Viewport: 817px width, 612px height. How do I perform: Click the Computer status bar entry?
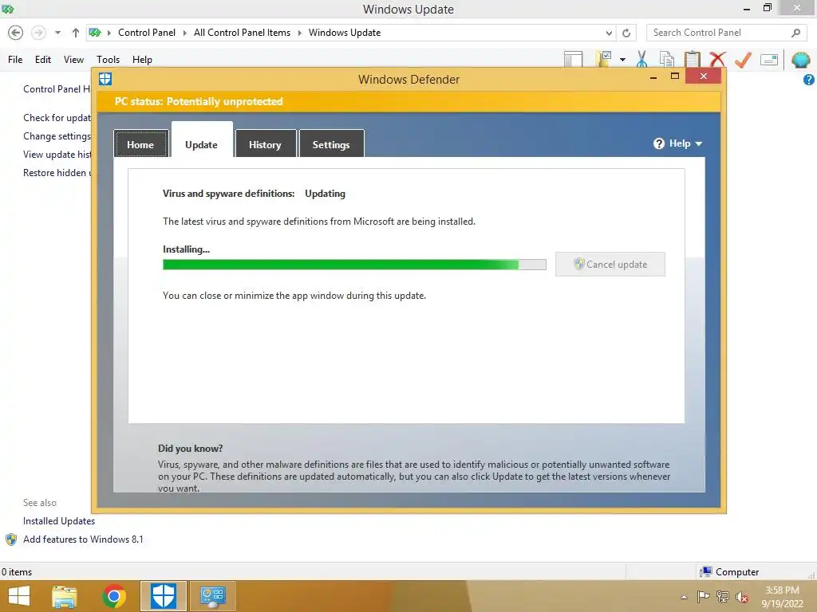pyautogui.click(x=729, y=572)
